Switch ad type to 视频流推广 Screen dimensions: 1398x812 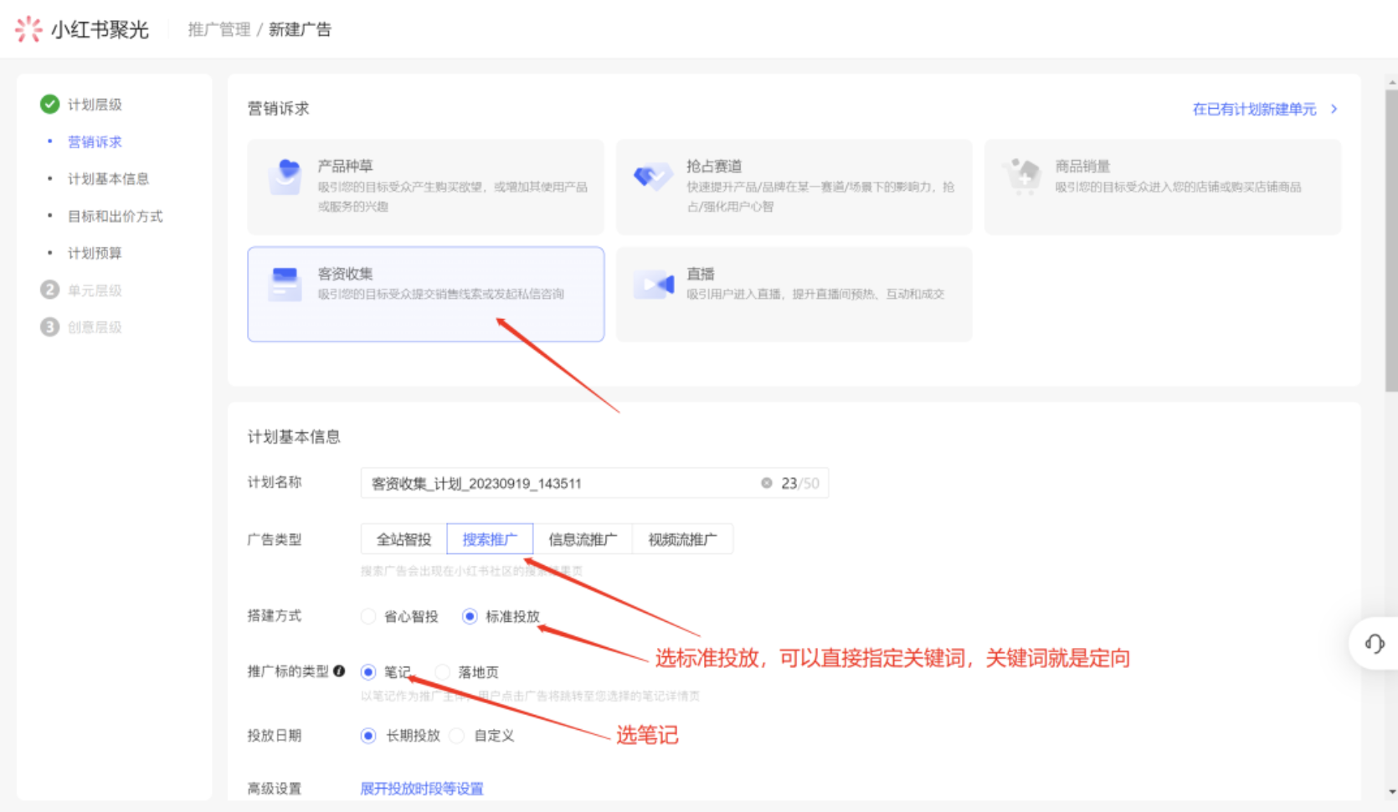[682, 539]
